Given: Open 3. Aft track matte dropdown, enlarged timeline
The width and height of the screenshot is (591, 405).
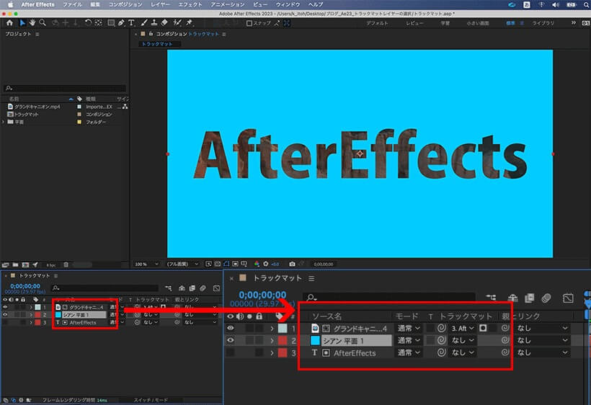Looking at the screenshot, I should [463, 329].
